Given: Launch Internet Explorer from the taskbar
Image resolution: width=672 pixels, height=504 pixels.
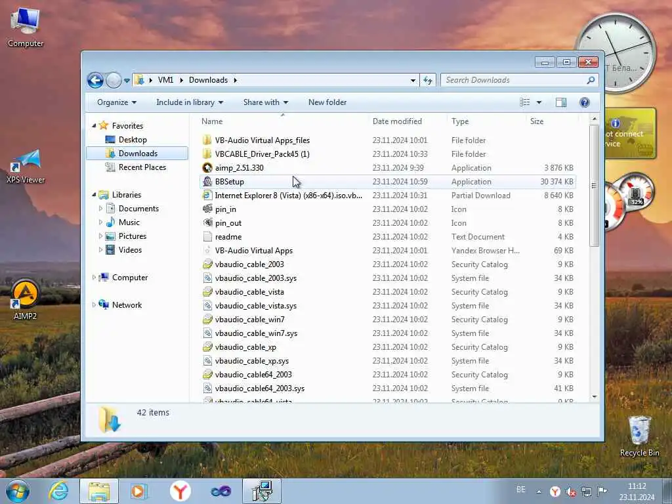Looking at the screenshot, I should [58, 491].
